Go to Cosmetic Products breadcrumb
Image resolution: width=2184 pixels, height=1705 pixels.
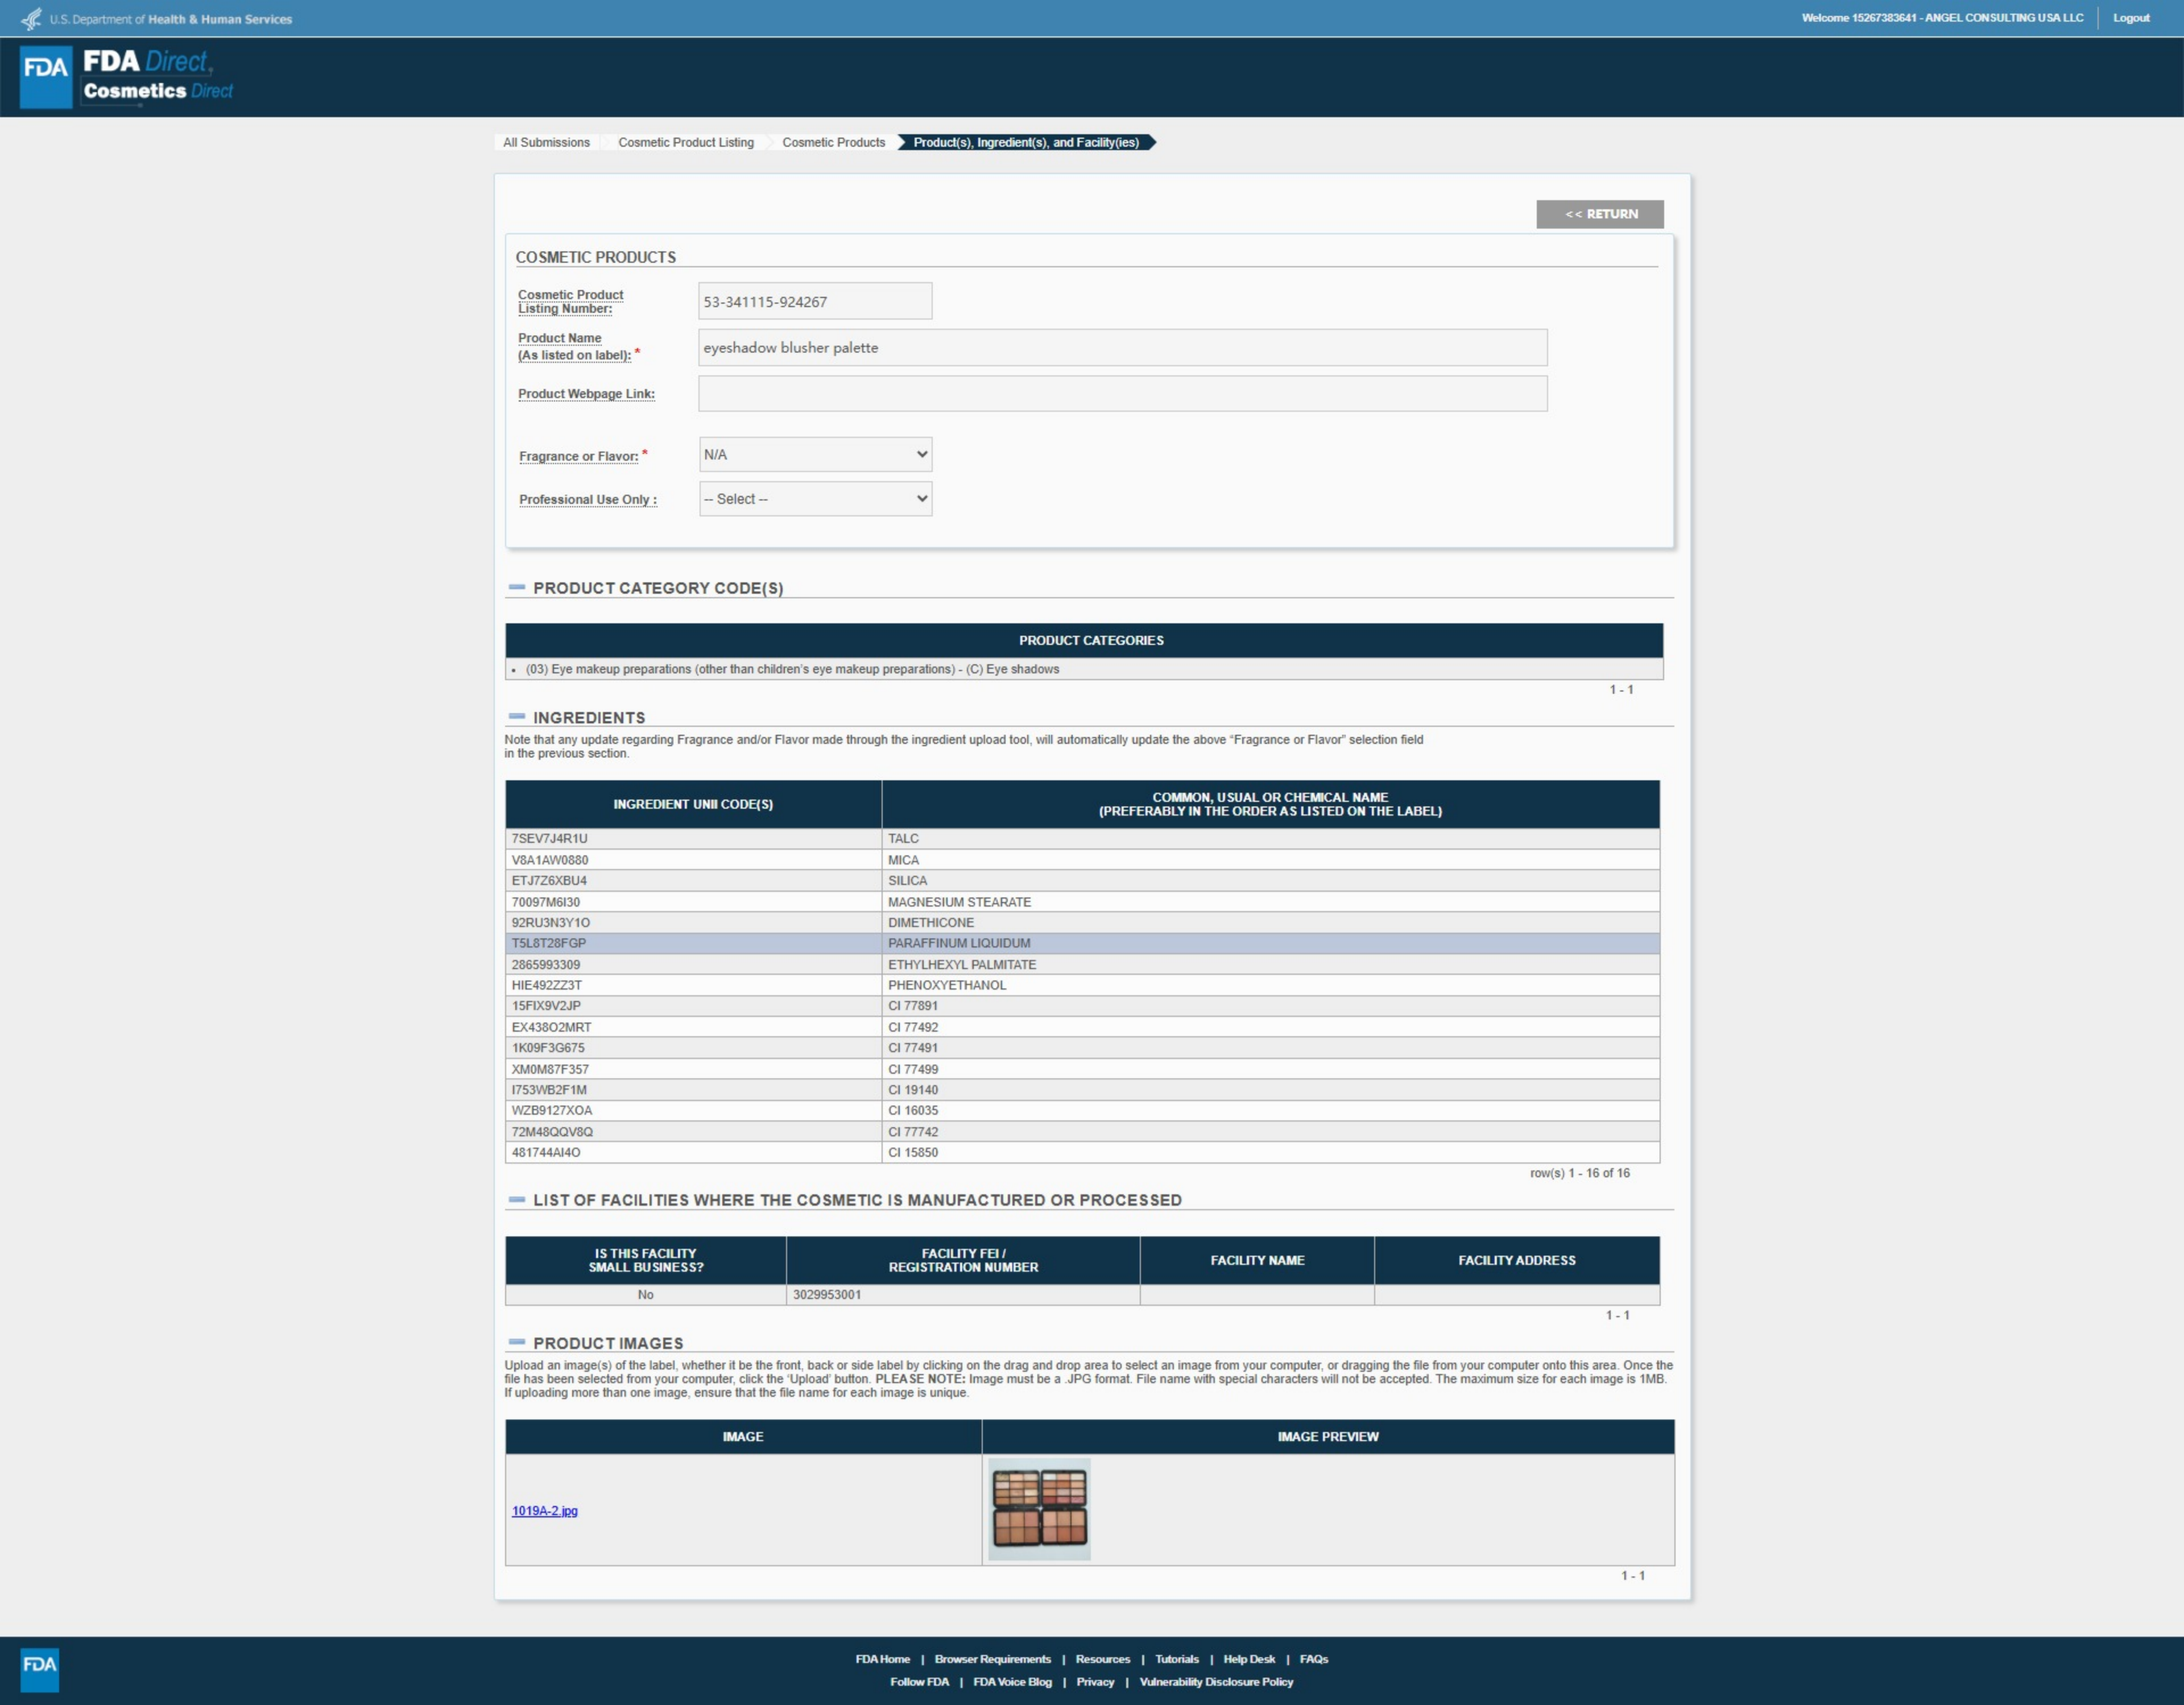click(x=833, y=142)
